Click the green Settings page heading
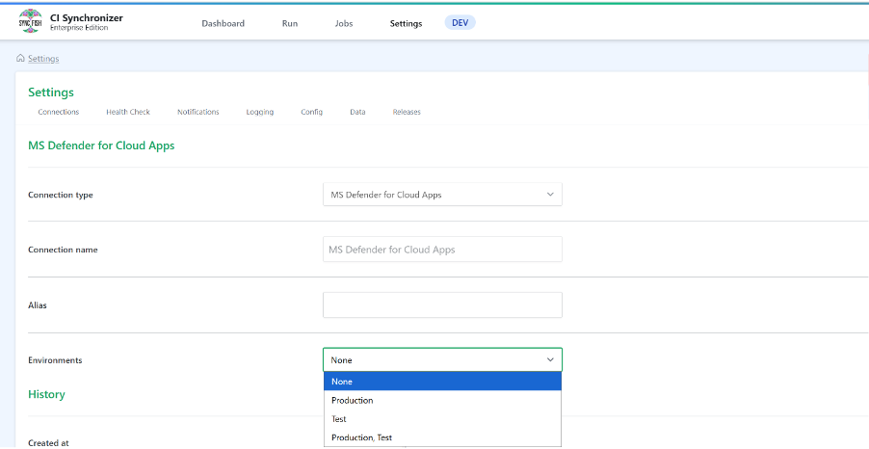The image size is (869, 449). (x=51, y=92)
